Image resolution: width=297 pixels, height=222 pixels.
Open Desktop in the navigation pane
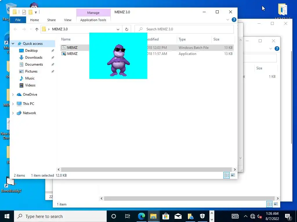(x=31, y=51)
